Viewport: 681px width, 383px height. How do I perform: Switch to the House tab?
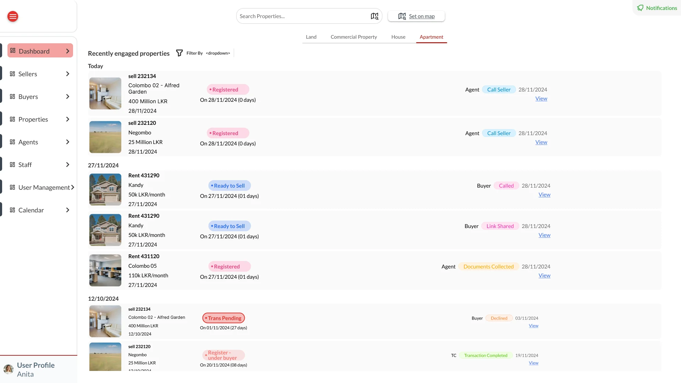click(398, 37)
